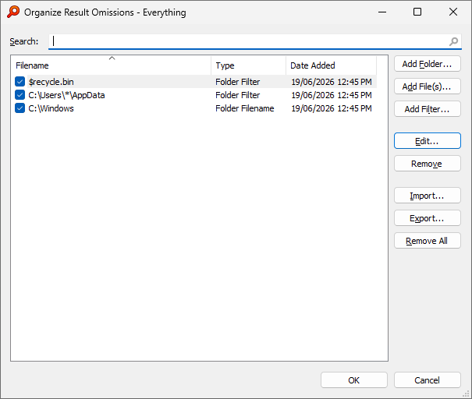
Task: Click the Remove button
Action: coord(428,164)
